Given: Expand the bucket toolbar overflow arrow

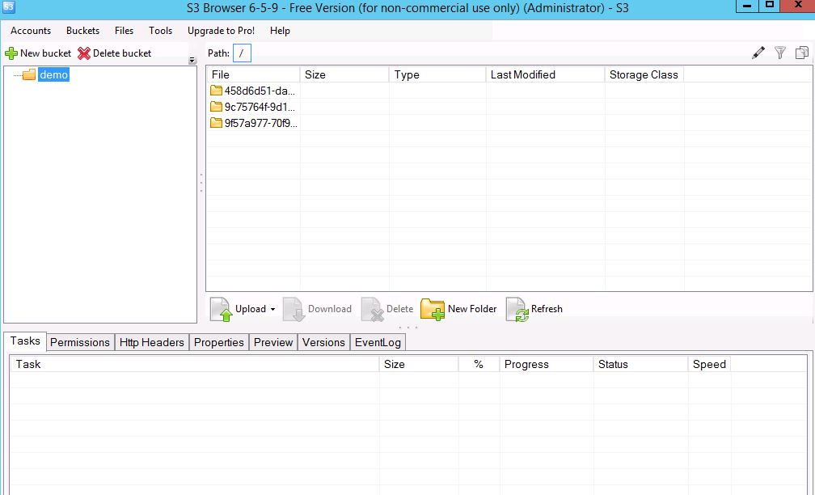Looking at the screenshot, I should [x=192, y=61].
